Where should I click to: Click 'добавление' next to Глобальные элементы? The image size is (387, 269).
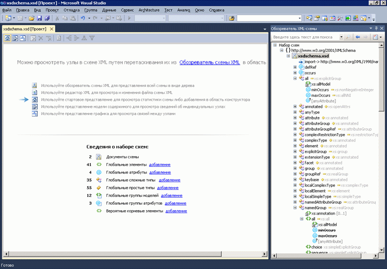point(159,164)
